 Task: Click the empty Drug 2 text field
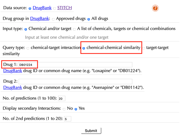coord(75,81)
